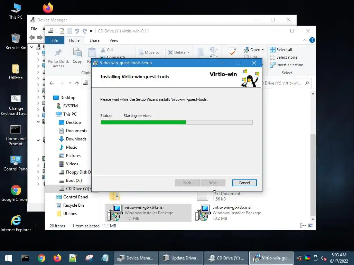Click the network icon in system tray
354x265 pixels.
click(299, 258)
